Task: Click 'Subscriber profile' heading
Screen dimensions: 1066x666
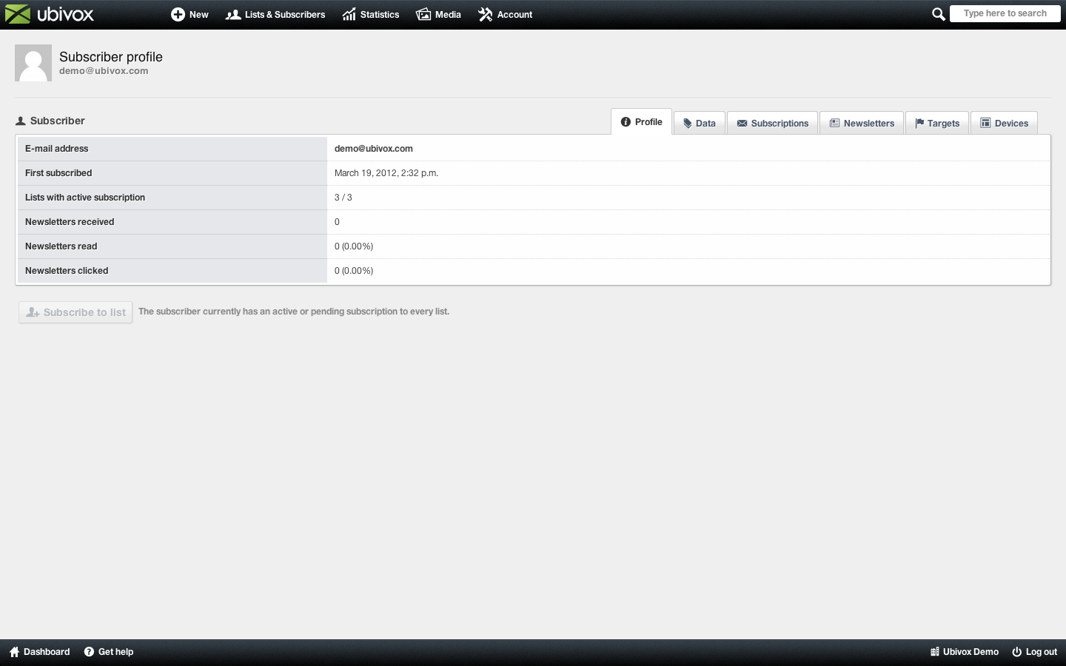Action: (x=111, y=57)
